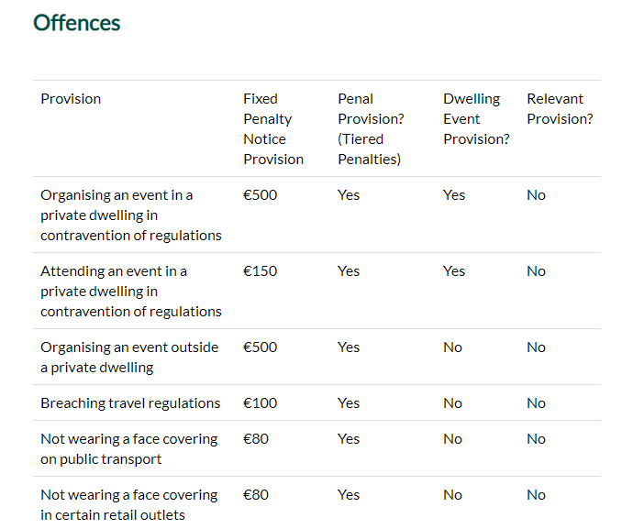Select the dwelling event No for travel regulations
The width and height of the screenshot is (644, 529).
[452, 403]
